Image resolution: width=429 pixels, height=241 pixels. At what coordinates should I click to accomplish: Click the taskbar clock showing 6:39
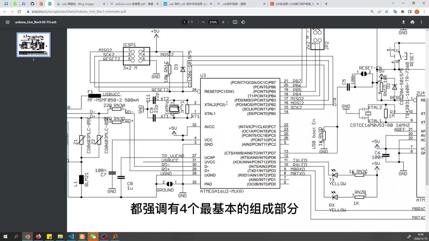pyautogui.click(x=421, y=236)
